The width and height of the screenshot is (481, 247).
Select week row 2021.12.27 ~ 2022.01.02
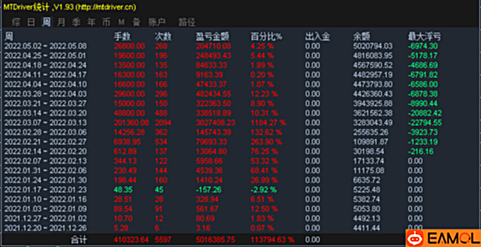click(x=241, y=218)
